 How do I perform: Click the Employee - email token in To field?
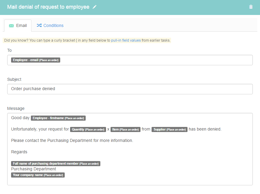coord(36,60)
